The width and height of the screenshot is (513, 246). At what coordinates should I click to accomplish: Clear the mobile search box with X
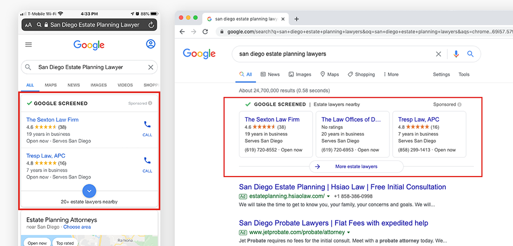[x=151, y=67]
